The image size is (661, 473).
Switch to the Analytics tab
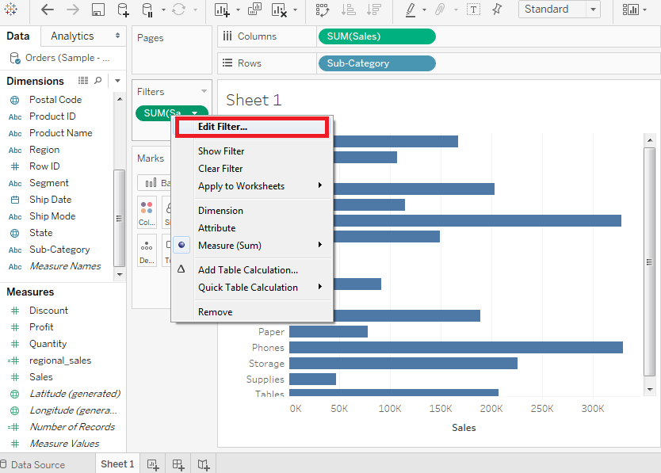[72, 36]
